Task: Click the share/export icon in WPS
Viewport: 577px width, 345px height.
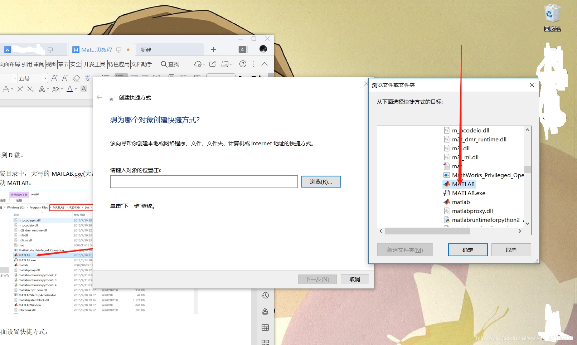Action: tap(213, 64)
